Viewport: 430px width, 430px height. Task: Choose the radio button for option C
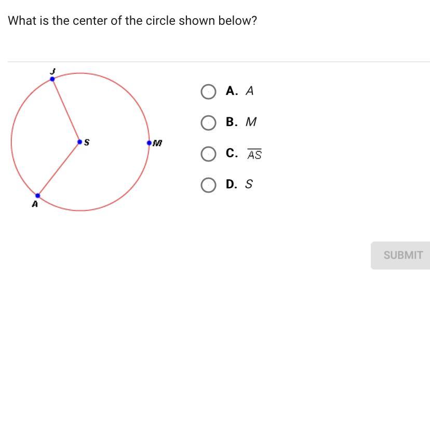[208, 154]
